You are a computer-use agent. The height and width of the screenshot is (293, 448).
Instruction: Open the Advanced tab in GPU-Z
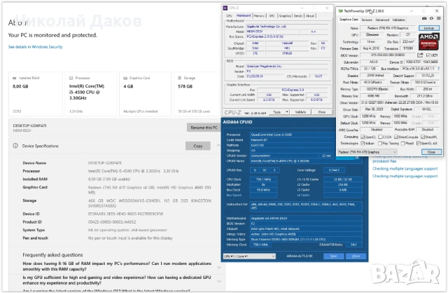pyautogui.click(x=382, y=20)
